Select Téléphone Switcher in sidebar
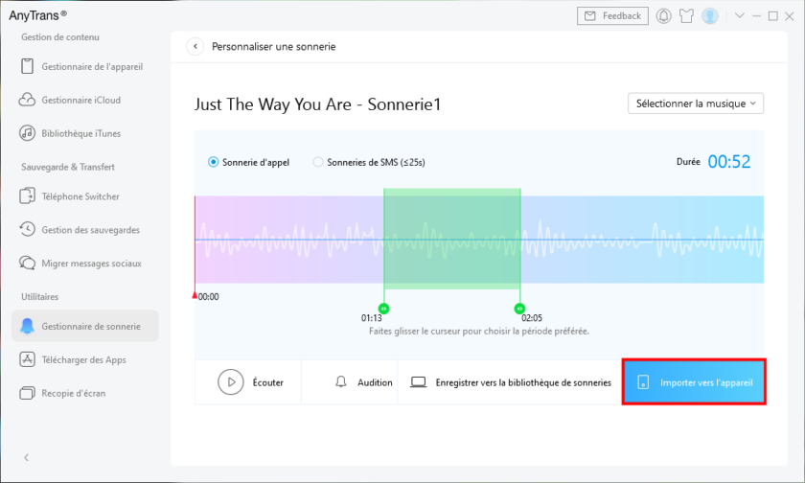805x483 pixels. pos(81,195)
